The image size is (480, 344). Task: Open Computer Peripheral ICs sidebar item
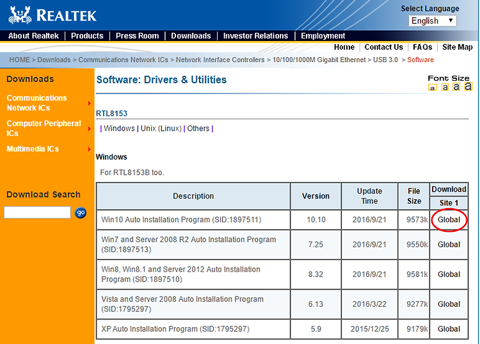44,128
